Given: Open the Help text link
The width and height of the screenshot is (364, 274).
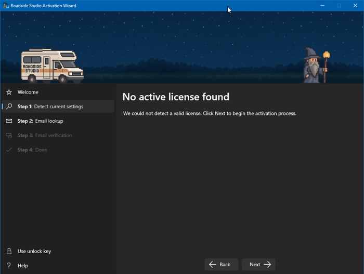Looking at the screenshot, I should (x=23, y=266).
